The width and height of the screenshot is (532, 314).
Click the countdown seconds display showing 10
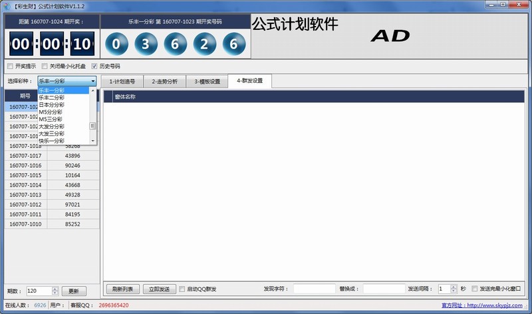coord(80,44)
